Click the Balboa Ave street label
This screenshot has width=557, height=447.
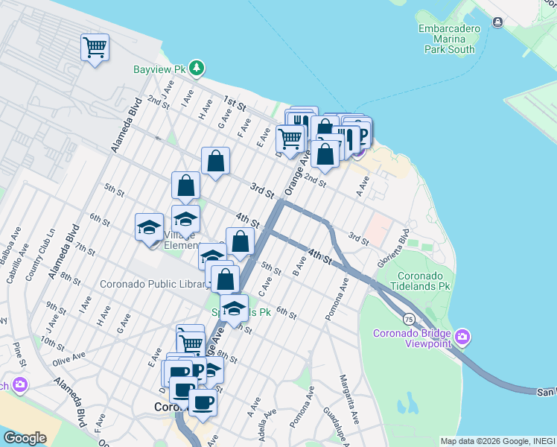[10, 246]
